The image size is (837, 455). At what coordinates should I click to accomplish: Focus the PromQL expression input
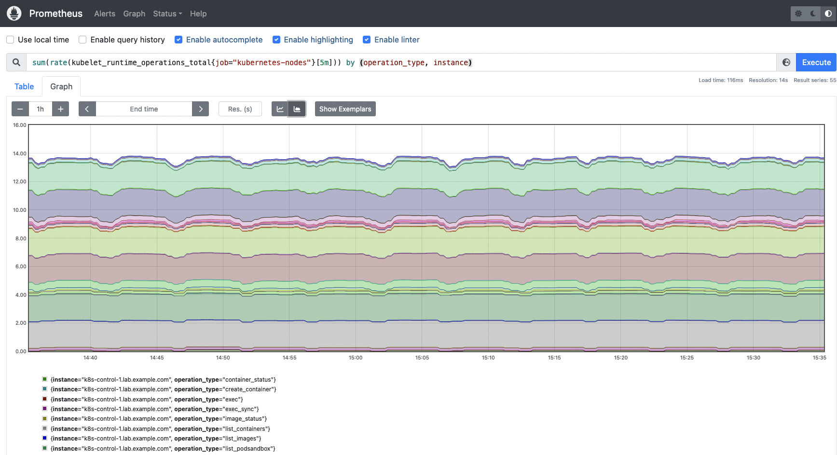pos(401,62)
